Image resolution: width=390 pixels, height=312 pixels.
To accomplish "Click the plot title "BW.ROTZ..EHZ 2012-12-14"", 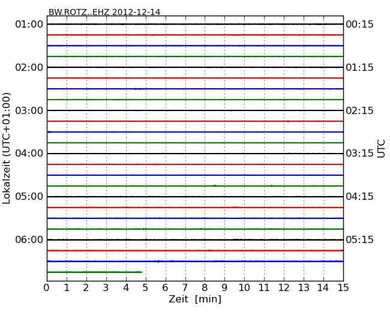I will [104, 12].
